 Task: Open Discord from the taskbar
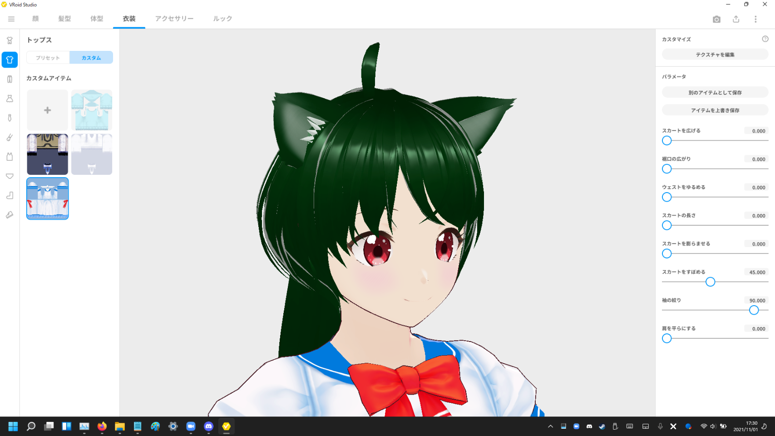[208, 426]
